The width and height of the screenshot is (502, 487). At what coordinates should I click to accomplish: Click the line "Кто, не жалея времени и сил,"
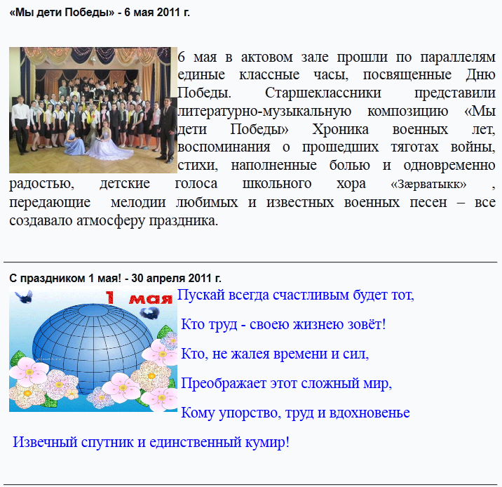pyautogui.click(x=275, y=354)
